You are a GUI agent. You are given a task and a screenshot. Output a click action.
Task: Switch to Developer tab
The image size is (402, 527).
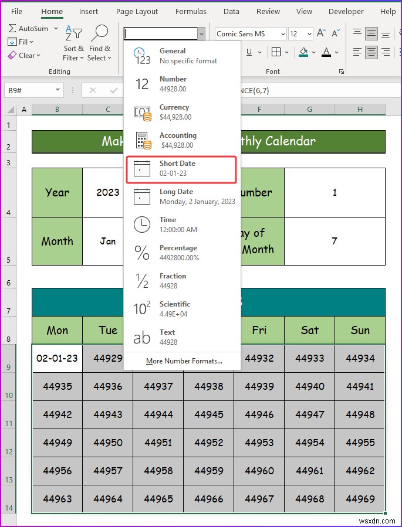coord(346,11)
